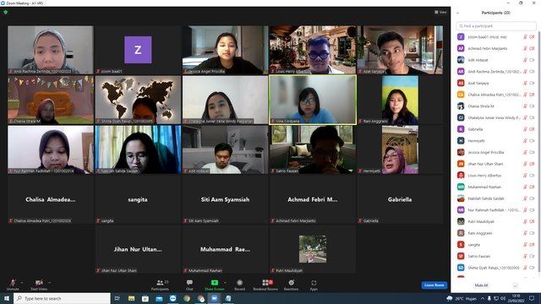Toggle microphone of Muhammad Raehan in list
The width and height of the screenshot is (541, 304).
[x=525, y=187]
